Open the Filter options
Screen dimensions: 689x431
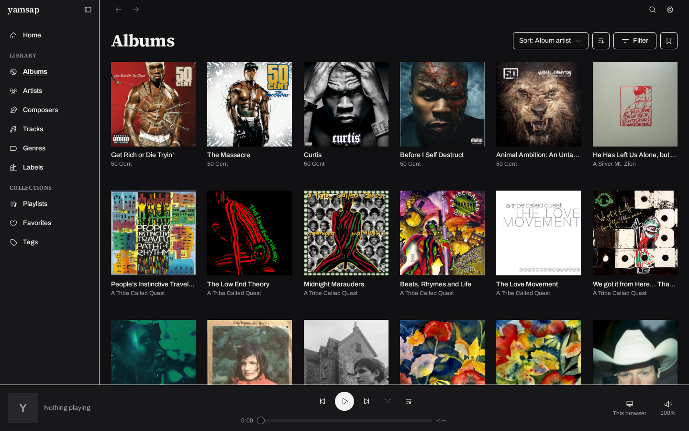point(635,41)
